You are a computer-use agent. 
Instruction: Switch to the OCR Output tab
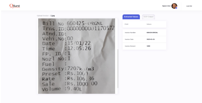[x=148, y=17]
